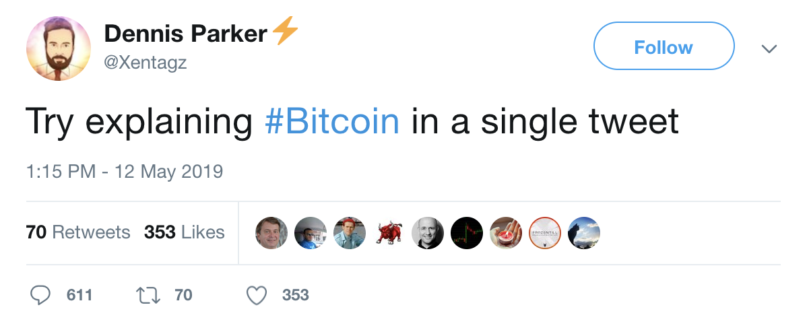The image size is (807, 330).
Task: Open Dennis Parker's bearded profile picture
Action: tap(59, 48)
